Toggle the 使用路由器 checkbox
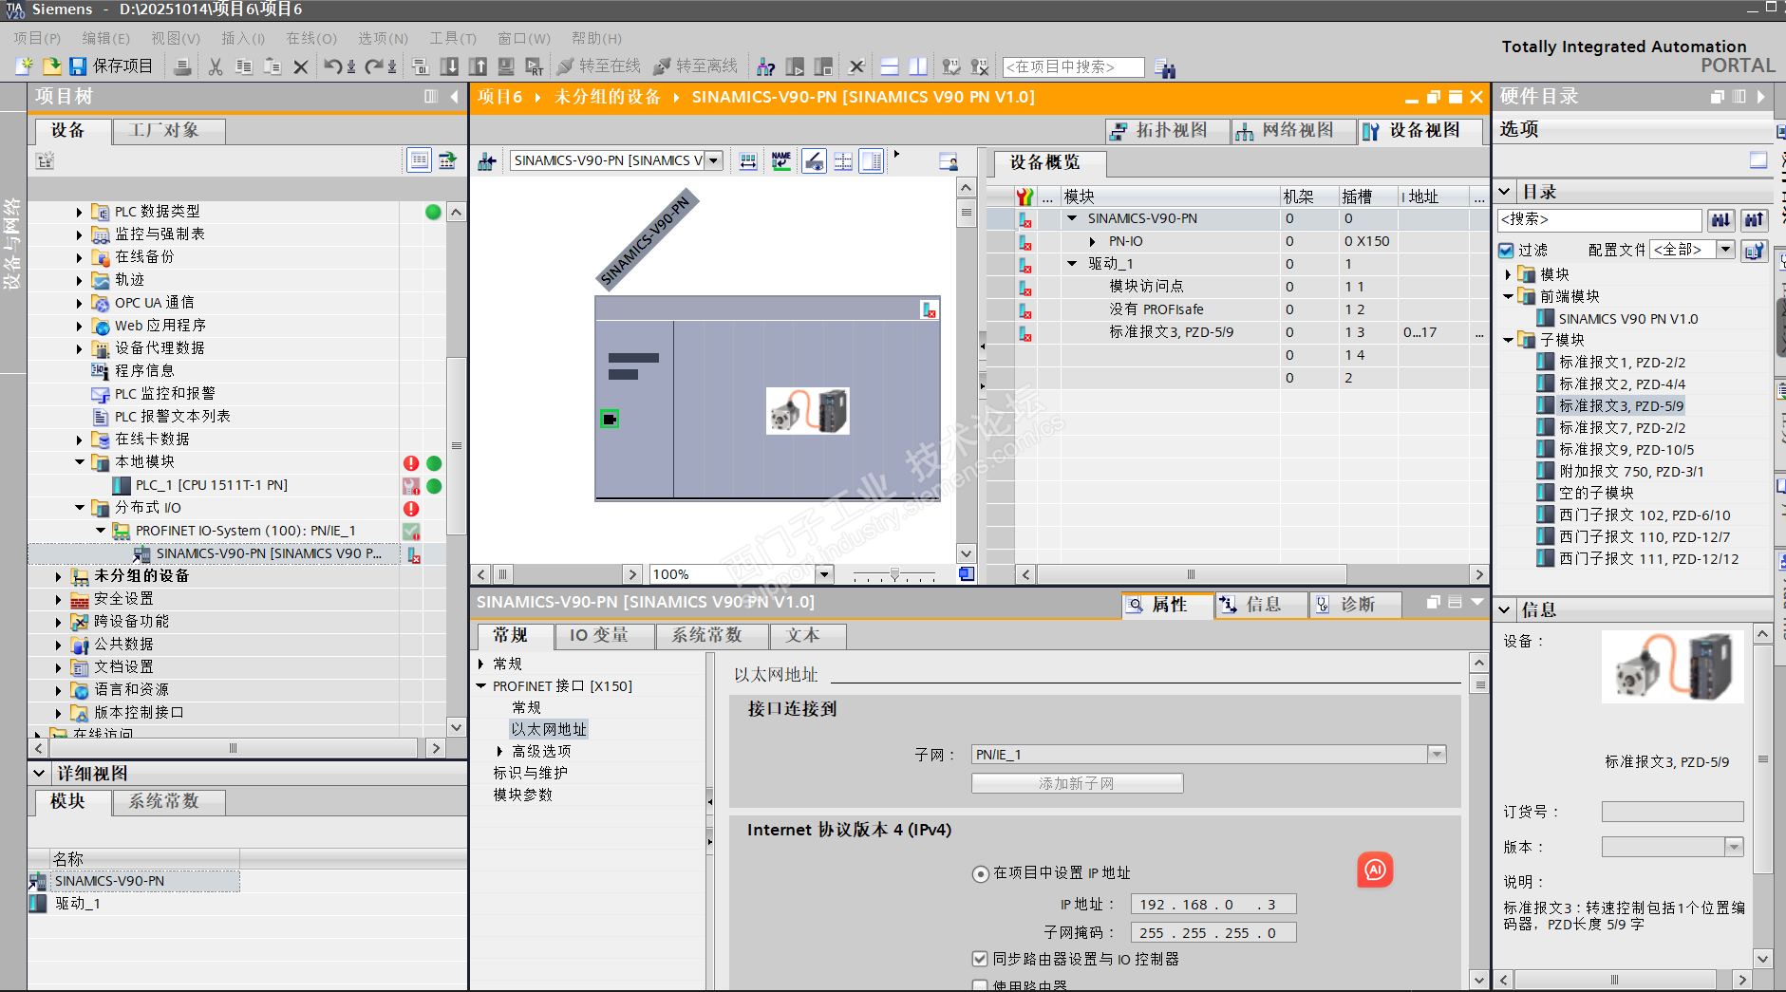 980,985
